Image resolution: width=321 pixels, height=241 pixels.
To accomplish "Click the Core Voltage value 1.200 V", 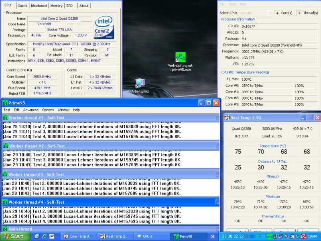I will pyautogui.click(x=81, y=35).
